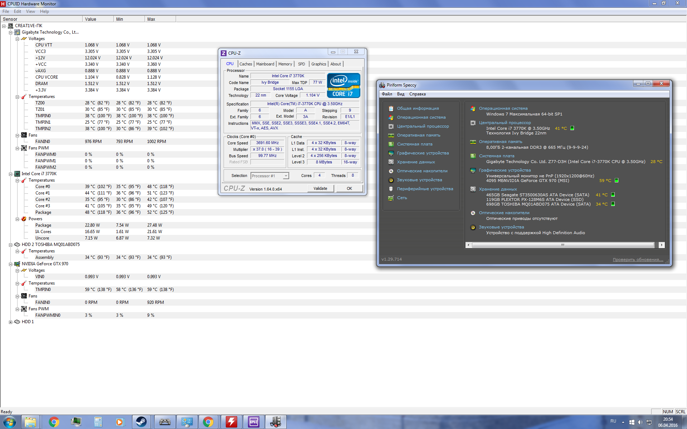The width and height of the screenshot is (687, 429).
Task: Click Validate button in CPU-Z
Action: tap(320, 188)
